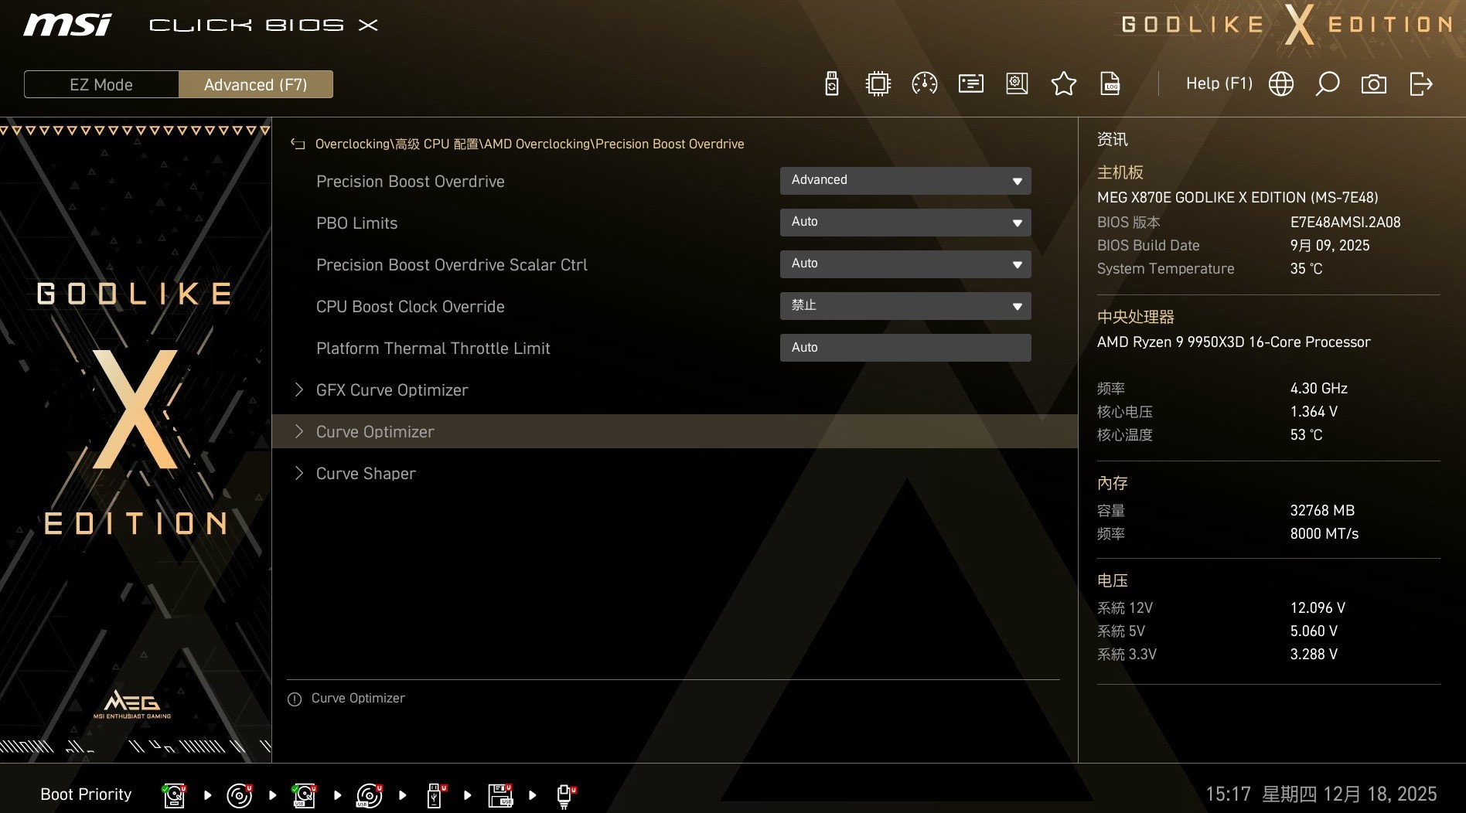1466x813 pixels.
Task: Click Help (F1) button
Action: [1219, 83]
